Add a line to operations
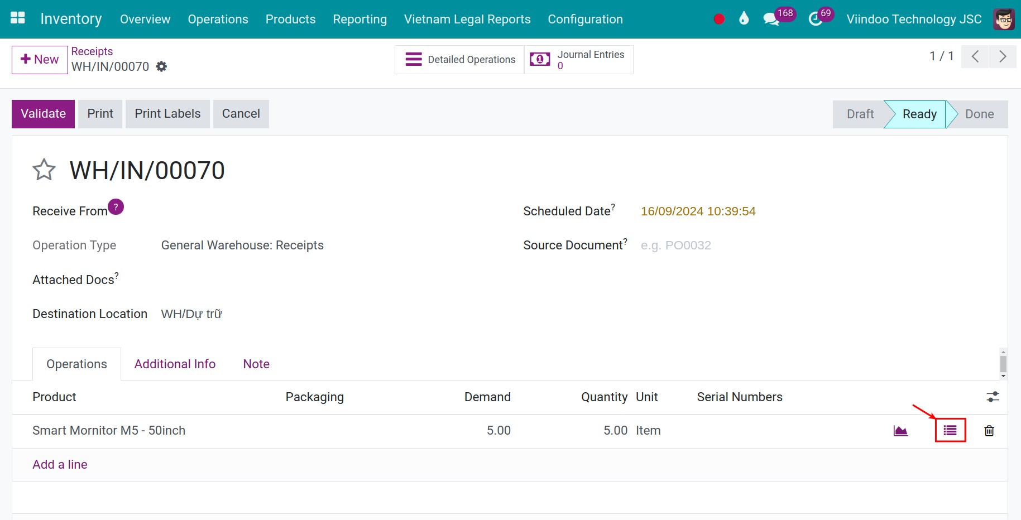Viewport: 1021px width, 520px height. 60,464
